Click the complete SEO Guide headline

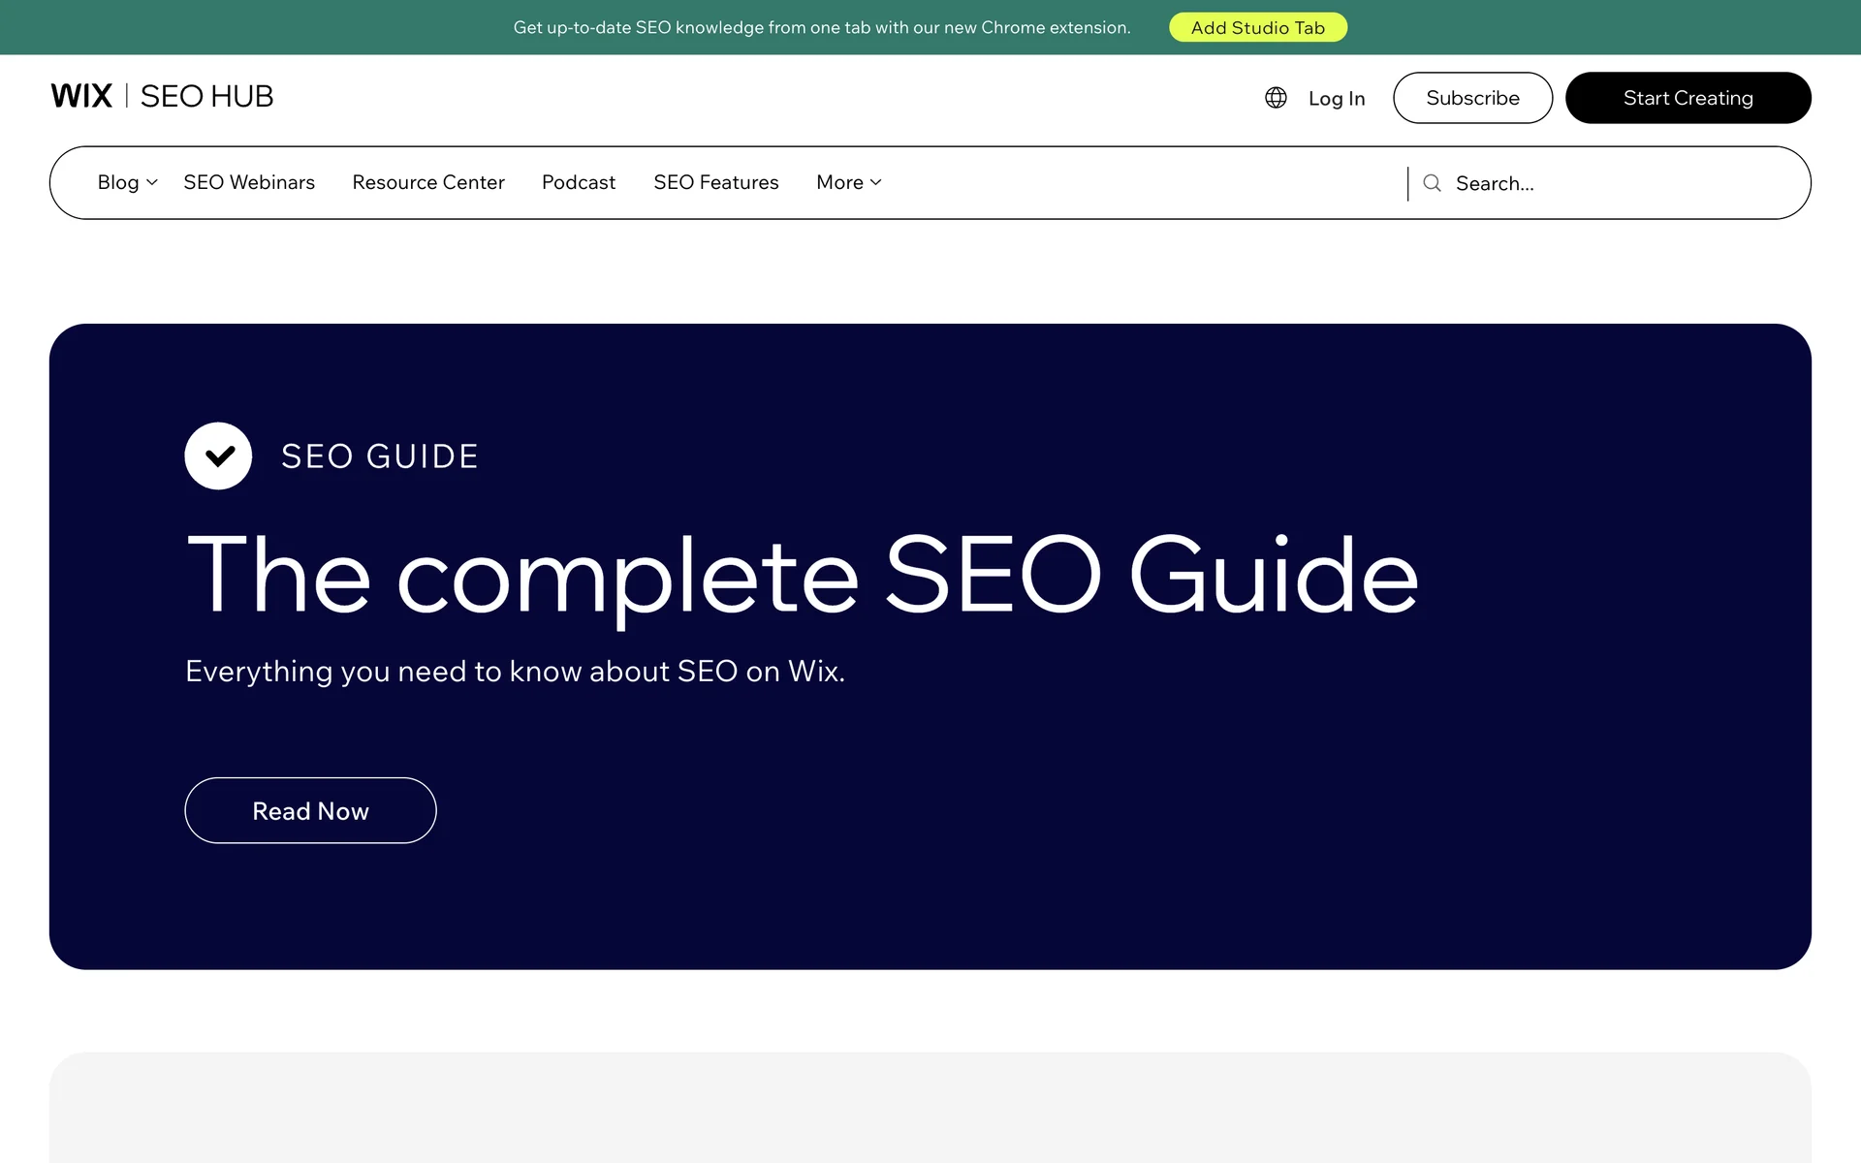pos(802,575)
